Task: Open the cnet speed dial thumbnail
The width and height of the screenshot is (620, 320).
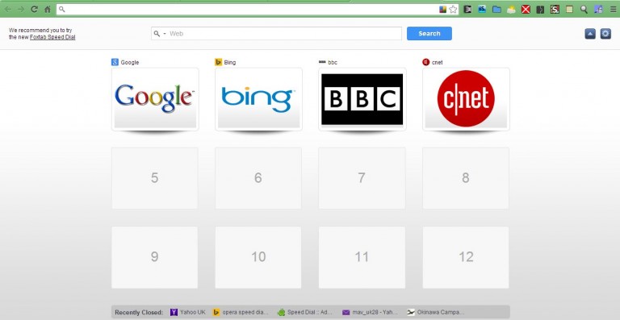Action: [466, 99]
